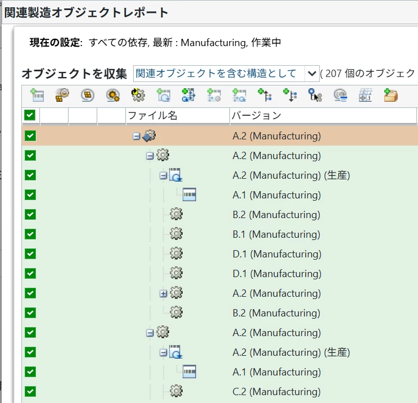Click the gear icon in the B.1 (Manufacturing) row
418x403 pixels.
pos(176,234)
